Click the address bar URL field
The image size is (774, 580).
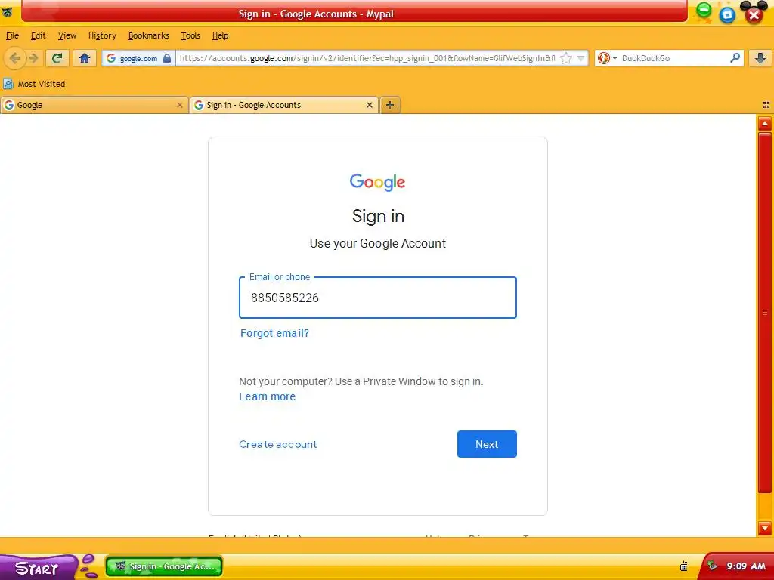368,58
